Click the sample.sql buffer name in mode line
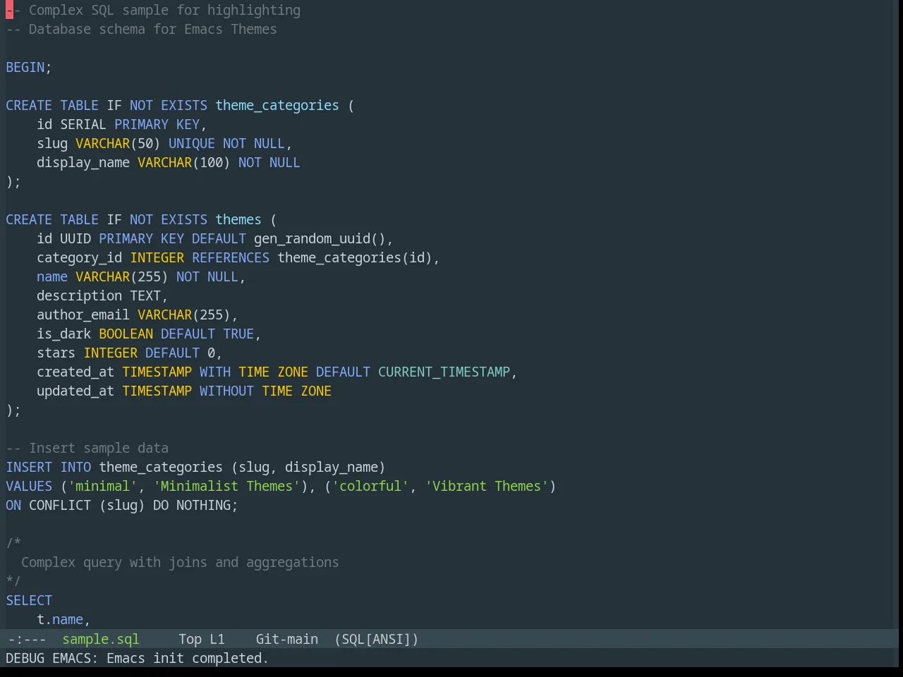The width and height of the screenshot is (903, 677). (x=101, y=639)
